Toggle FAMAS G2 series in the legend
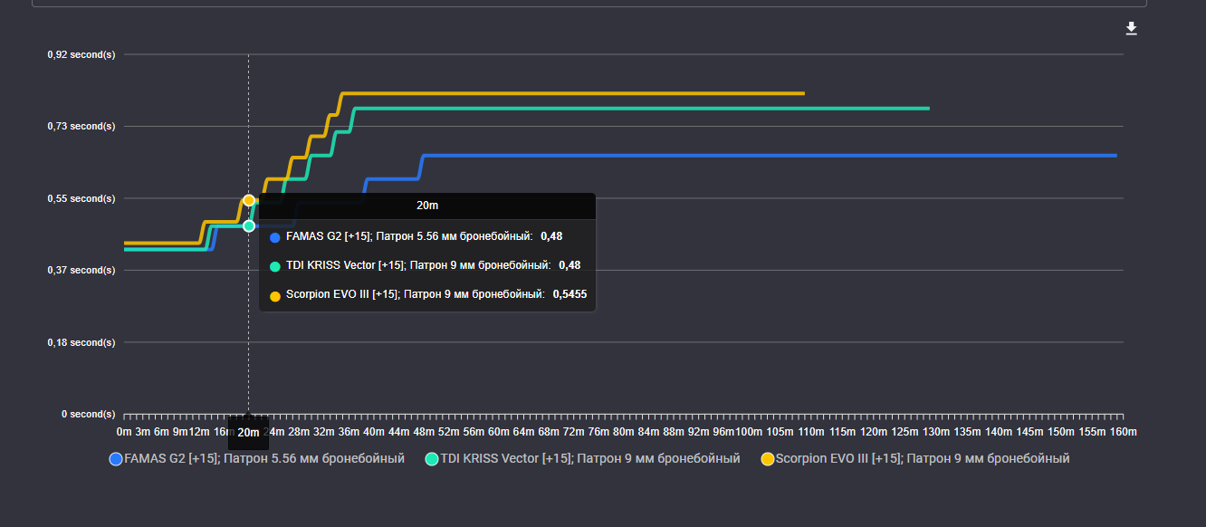The height and width of the screenshot is (527, 1206). tap(256, 459)
